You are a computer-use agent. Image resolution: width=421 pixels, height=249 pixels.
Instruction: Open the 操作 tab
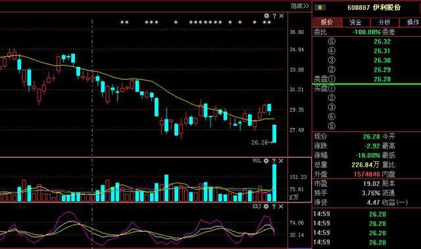click(x=410, y=22)
